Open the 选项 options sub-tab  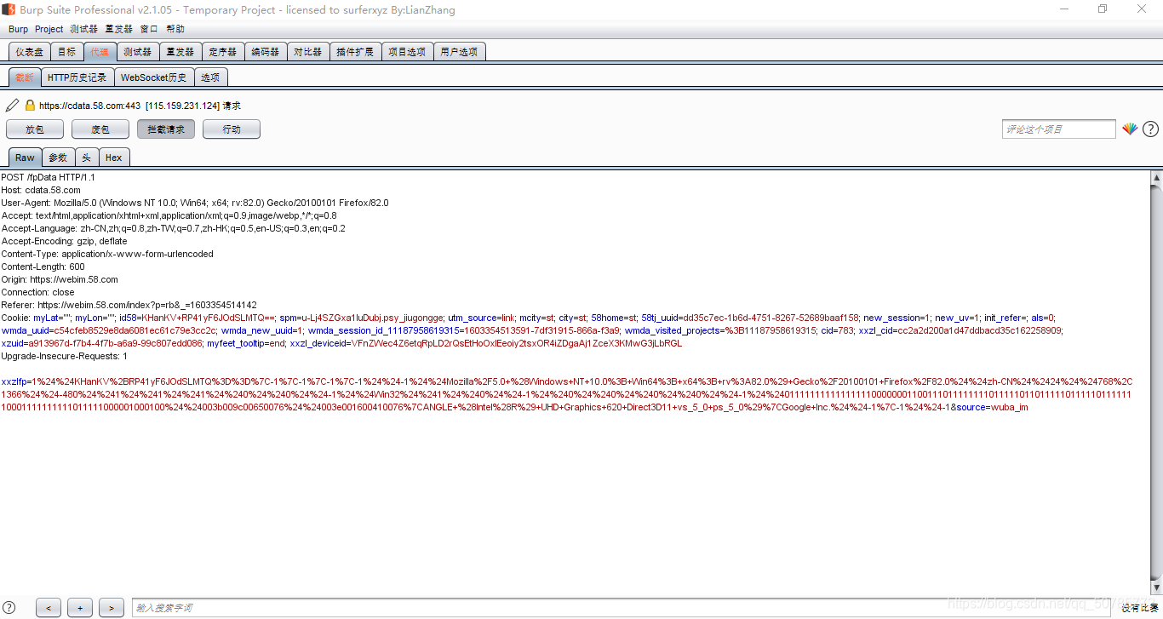210,77
